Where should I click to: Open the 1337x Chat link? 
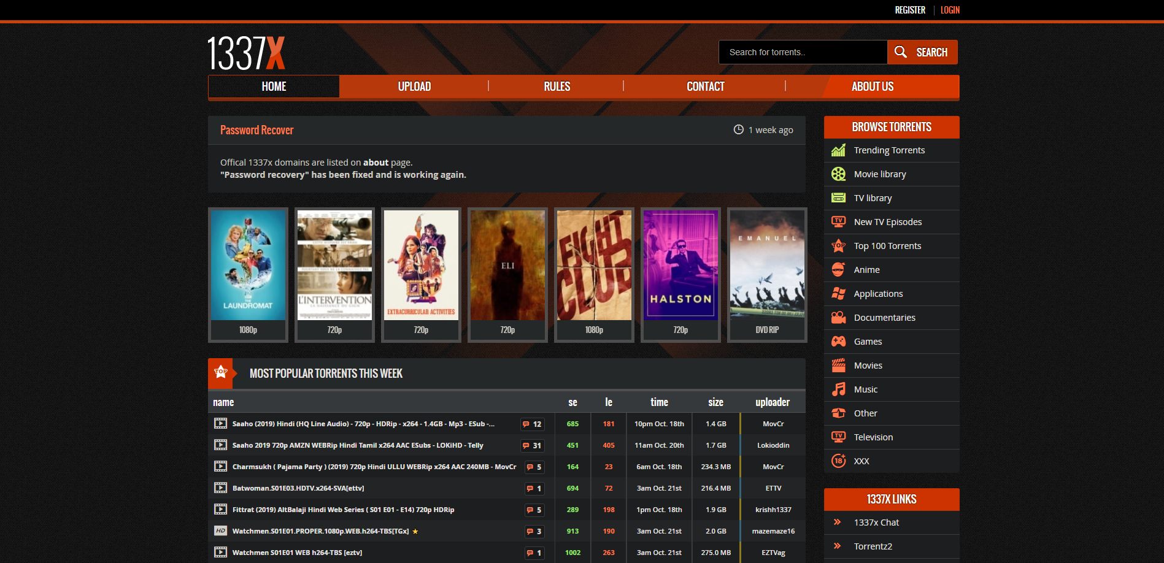pos(876,523)
